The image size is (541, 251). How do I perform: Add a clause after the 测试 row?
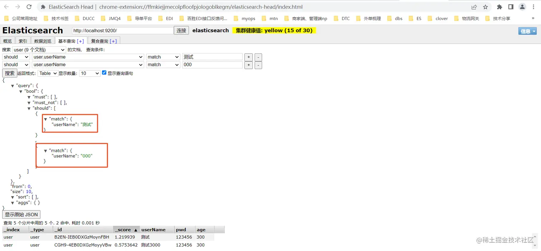click(249, 57)
